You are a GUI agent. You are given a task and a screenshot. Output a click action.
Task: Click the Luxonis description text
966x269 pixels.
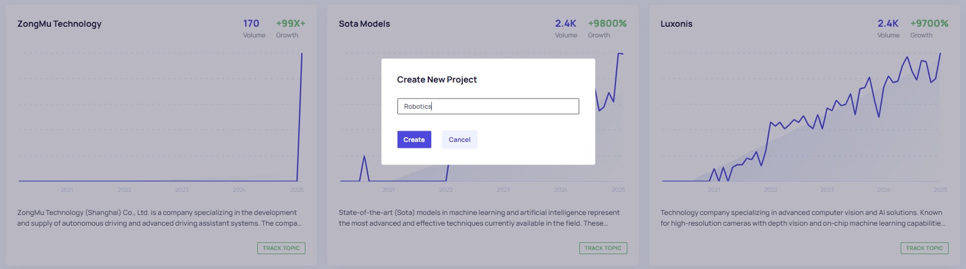pos(801,218)
